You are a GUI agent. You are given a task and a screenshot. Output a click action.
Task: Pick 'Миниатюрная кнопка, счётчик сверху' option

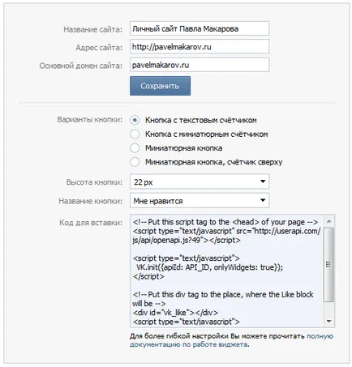tap(135, 162)
